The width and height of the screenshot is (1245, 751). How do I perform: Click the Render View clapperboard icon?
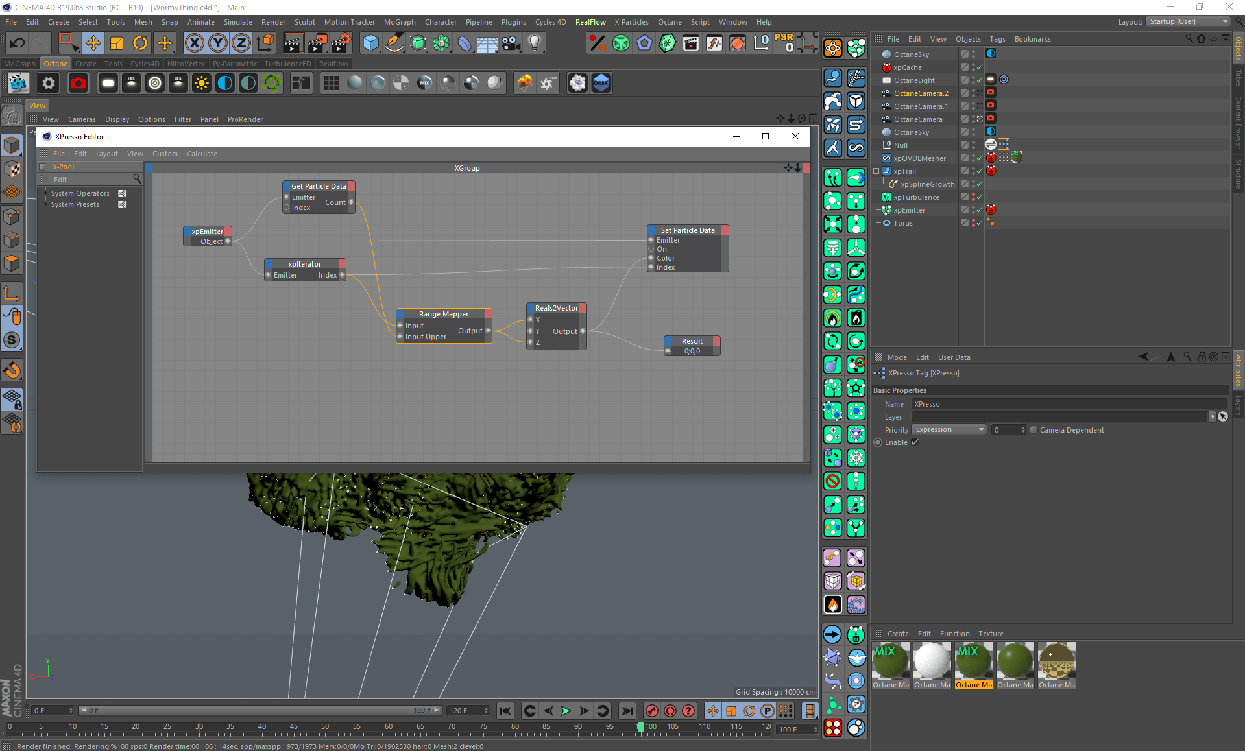point(293,43)
